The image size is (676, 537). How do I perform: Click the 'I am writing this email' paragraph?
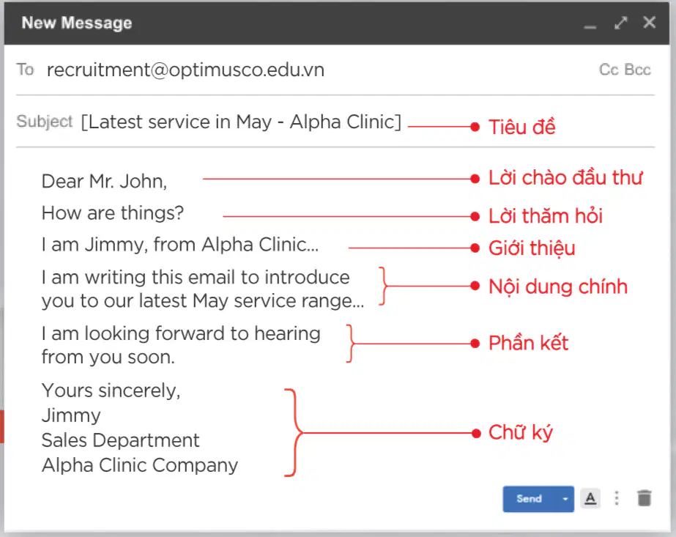point(203,289)
